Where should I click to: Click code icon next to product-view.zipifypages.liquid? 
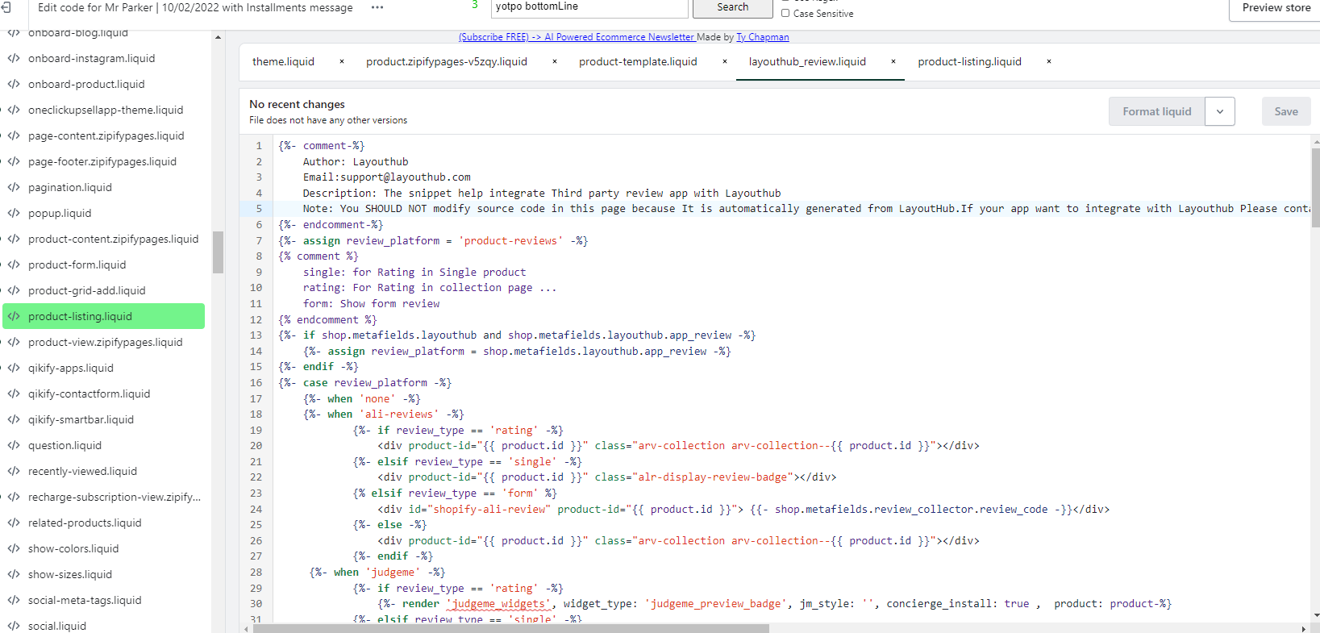point(14,342)
